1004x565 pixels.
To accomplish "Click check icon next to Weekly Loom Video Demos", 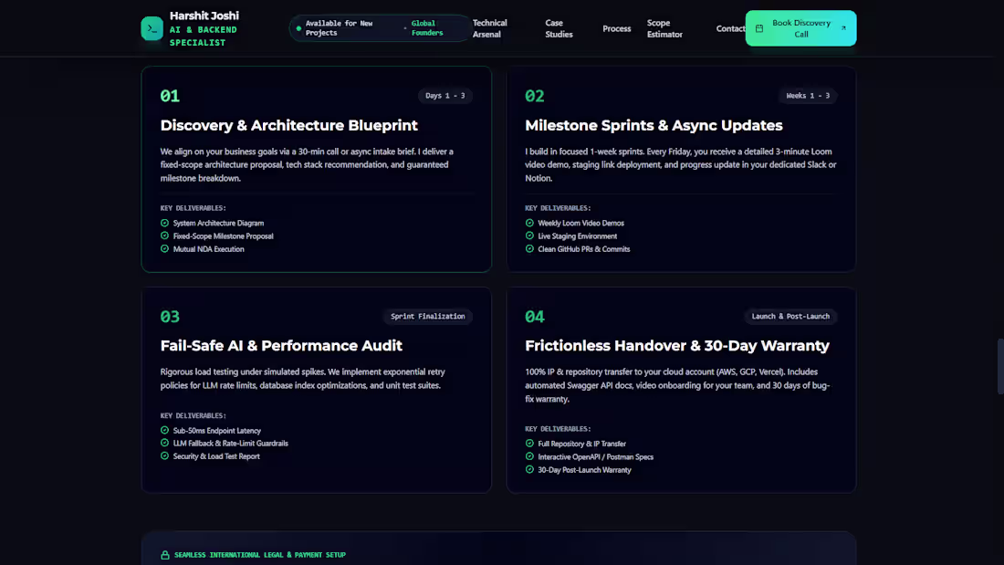I will coord(529,223).
